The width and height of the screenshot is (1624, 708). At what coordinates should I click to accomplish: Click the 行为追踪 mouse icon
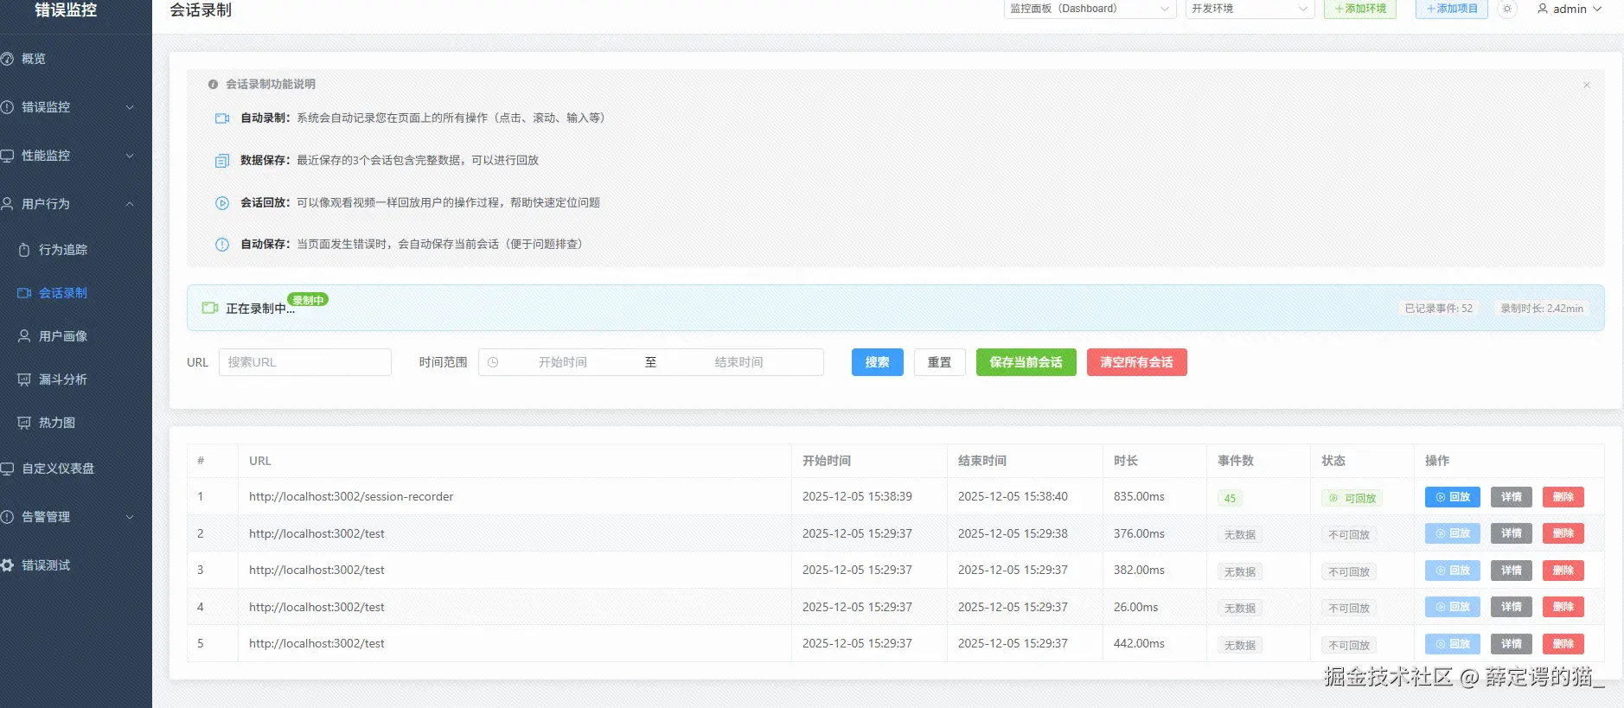(24, 250)
